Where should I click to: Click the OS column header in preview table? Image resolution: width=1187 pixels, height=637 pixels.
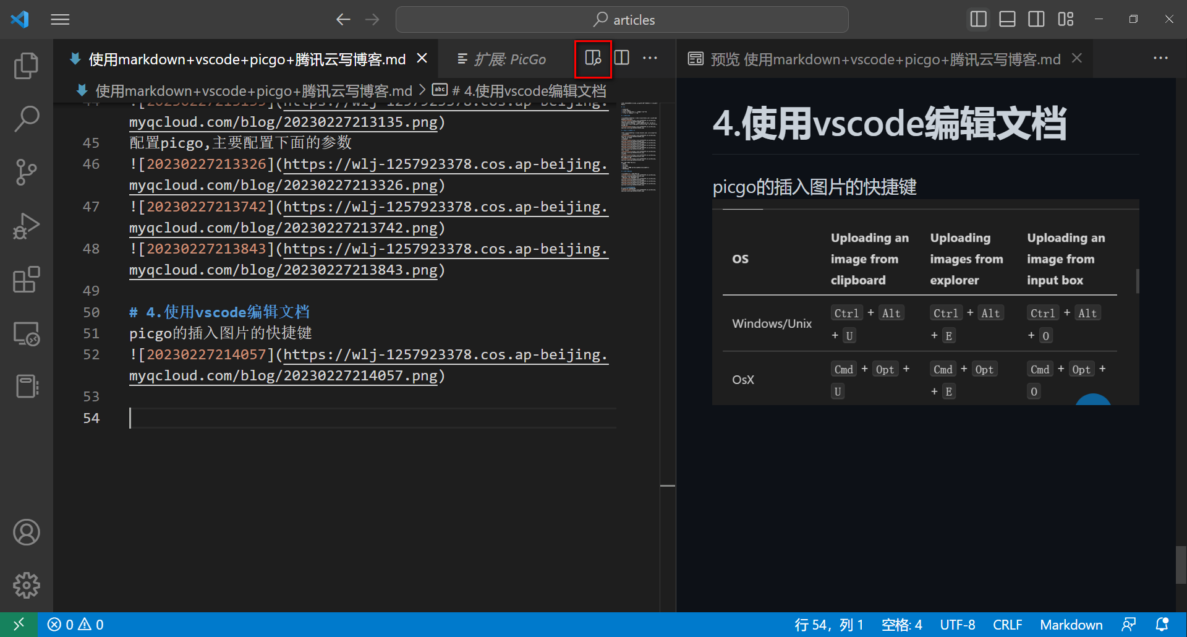[740, 259]
